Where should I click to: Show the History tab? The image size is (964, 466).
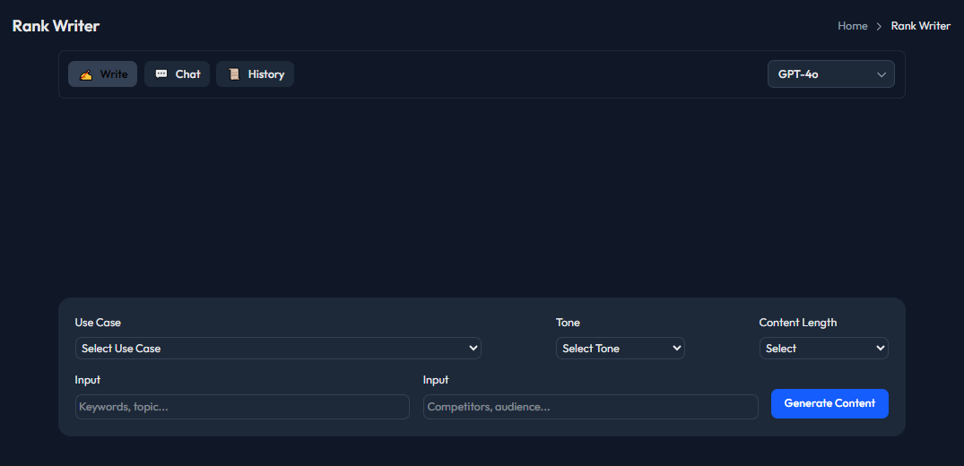[x=256, y=74]
